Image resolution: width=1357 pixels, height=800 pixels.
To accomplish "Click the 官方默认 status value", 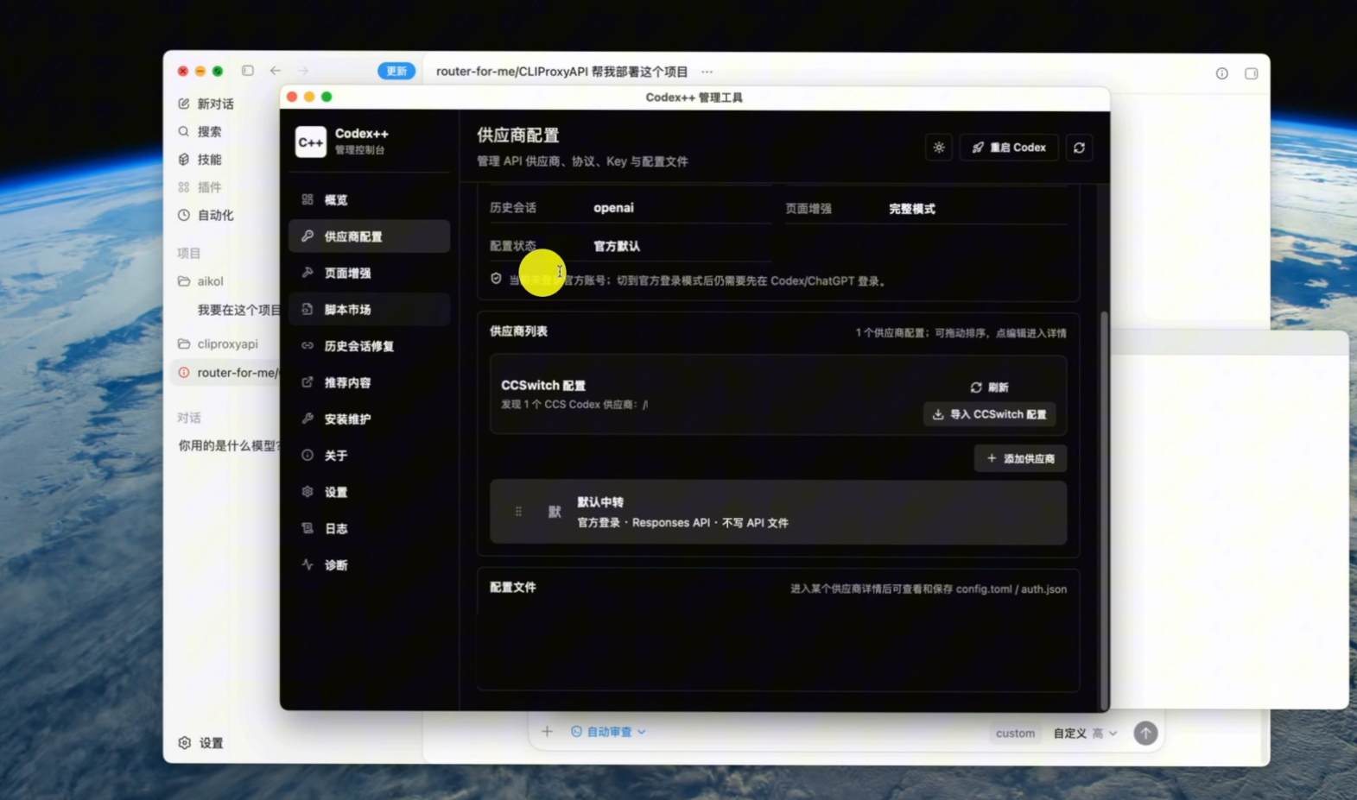I will (617, 246).
